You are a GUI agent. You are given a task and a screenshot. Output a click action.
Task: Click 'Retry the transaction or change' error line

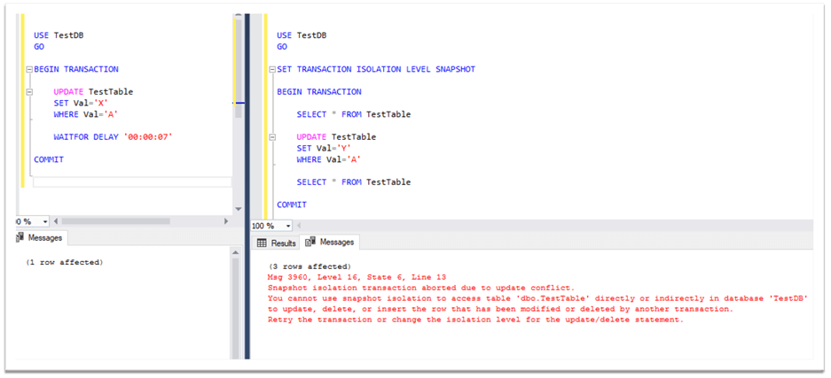(476, 320)
